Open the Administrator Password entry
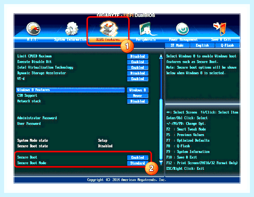 [x=37, y=118]
